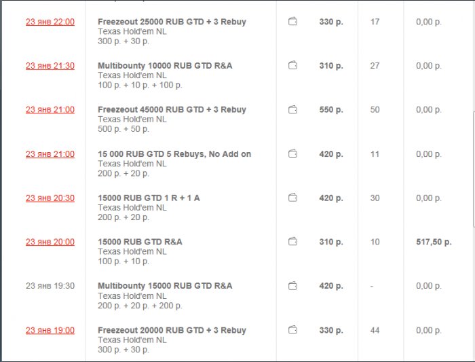Screen dimensions: 475x362
Task: Follow the 23 янв 20:30 link
Action: 50,198
